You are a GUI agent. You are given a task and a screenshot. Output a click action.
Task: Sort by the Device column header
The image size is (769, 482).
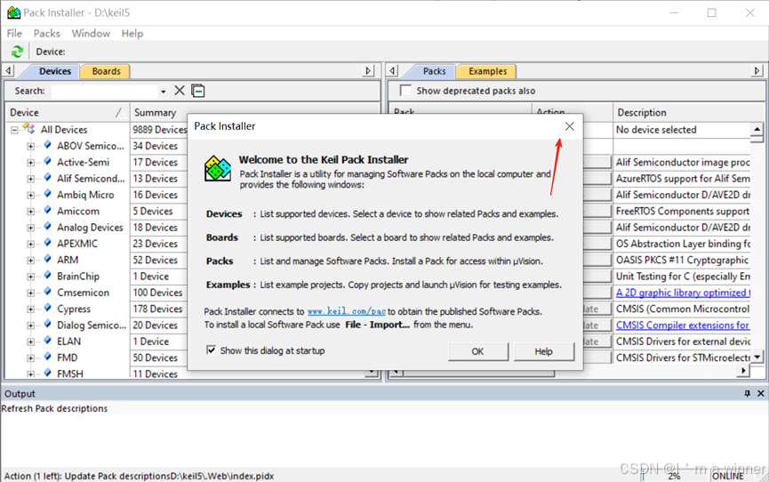tap(68, 112)
